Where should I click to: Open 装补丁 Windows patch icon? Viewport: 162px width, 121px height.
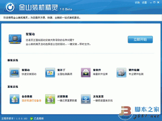tap(50, 73)
